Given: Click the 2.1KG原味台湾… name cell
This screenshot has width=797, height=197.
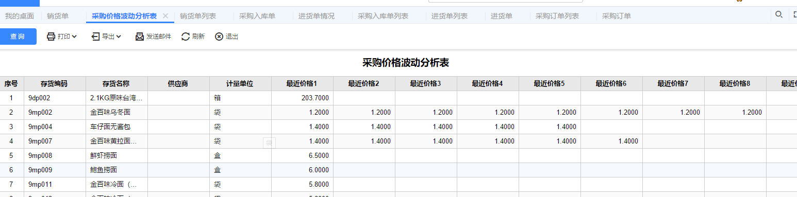Looking at the screenshot, I should click(x=117, y=98).
